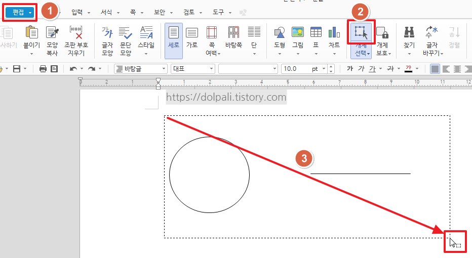Select the horizontal line shape
The height and width of the screenshot is (258, 472).
point(360,174)
